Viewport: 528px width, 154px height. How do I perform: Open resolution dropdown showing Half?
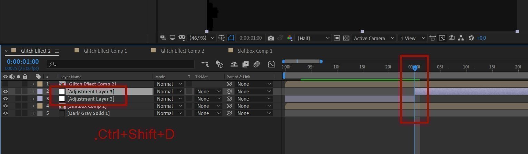coord(313,38)
